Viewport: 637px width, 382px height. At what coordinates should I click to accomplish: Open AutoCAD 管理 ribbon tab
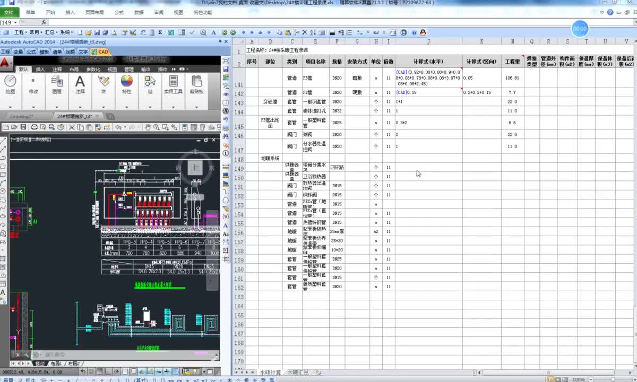[x=129, y=69]
